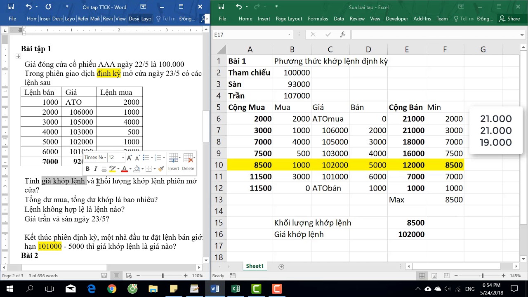
Task: Redo action in Word title bar
Action: pos(48,7)
